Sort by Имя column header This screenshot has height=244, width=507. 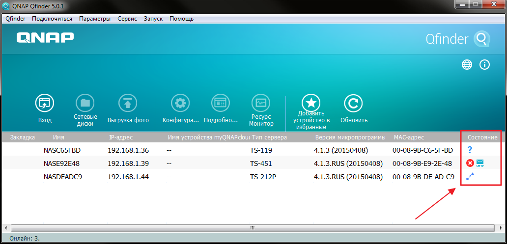pyautogui.click(x=58, y=137)
